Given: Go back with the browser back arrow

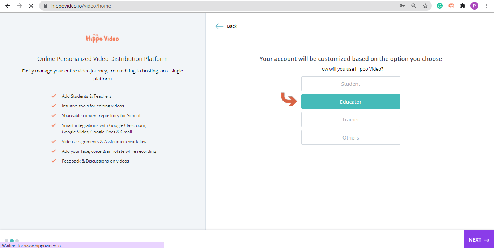Looking at the screenshot, I should 8,6.
